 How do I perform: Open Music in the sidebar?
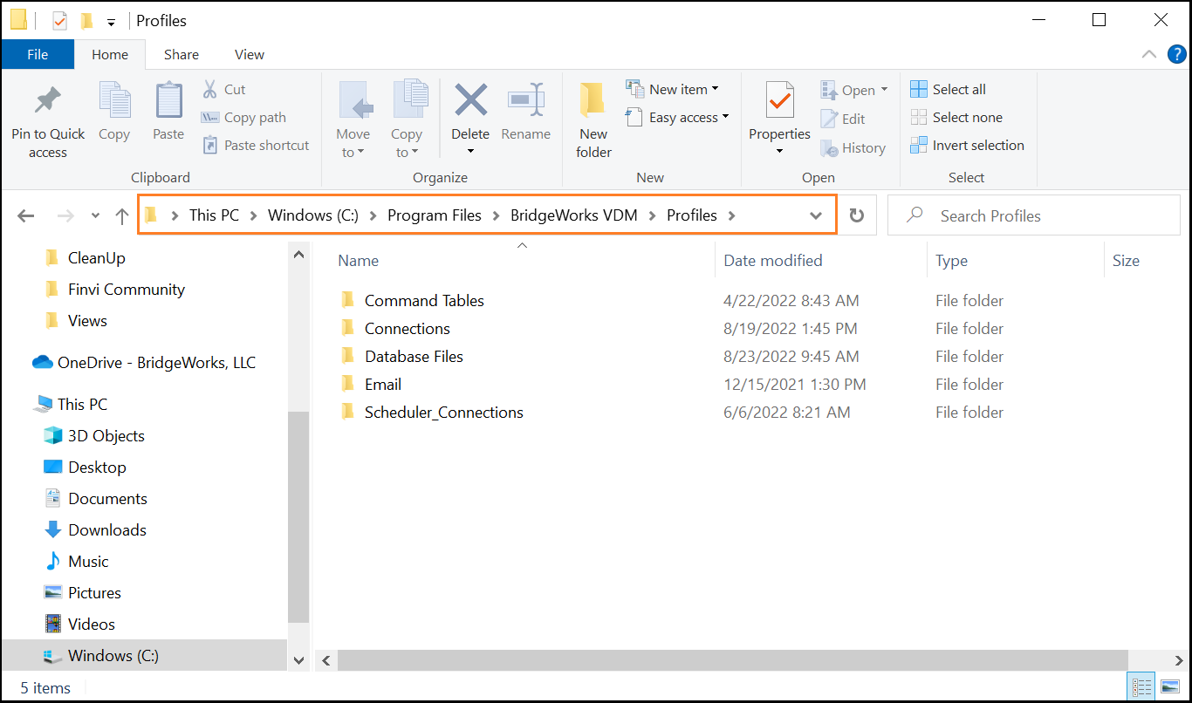pos(88,561)
